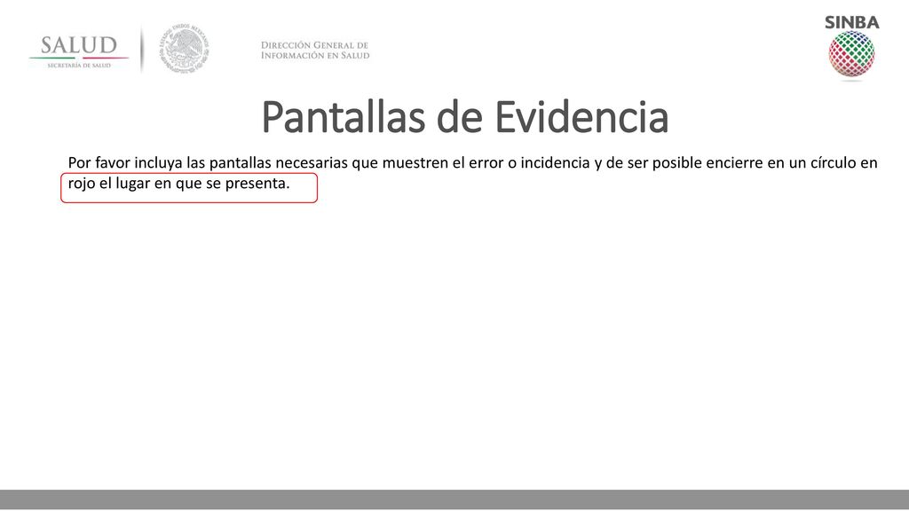Click the paragraph line beginning 'Por favor incluya'

[x=472, y=163]
